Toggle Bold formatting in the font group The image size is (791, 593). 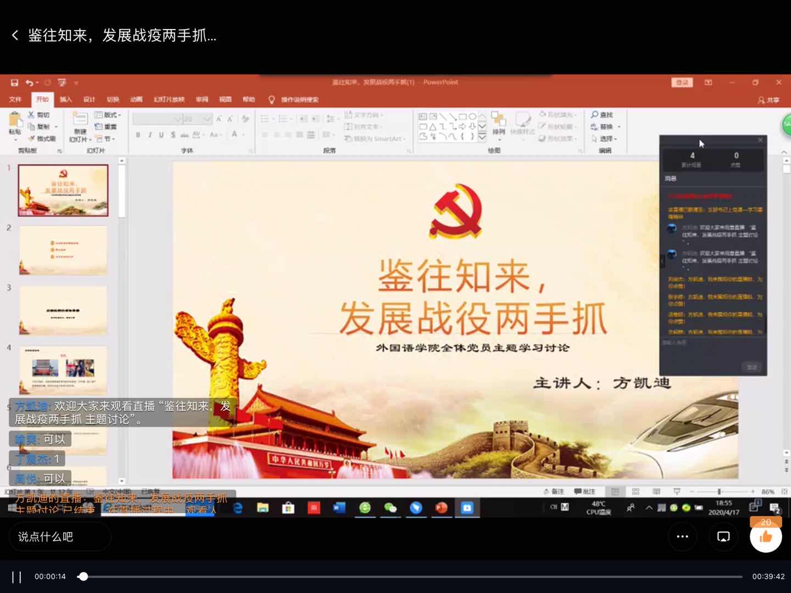point(138,135)
